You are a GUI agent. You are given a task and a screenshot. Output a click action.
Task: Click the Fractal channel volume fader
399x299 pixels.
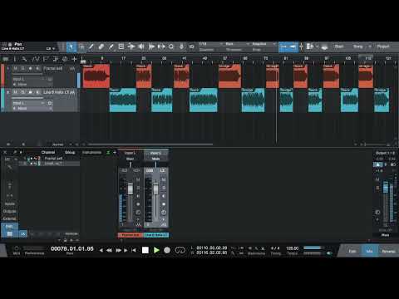pyautogui.click(x=130, y=189)
